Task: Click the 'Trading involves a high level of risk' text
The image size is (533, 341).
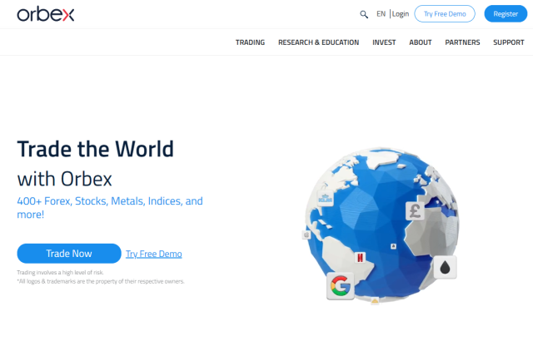Action: click(x=60, y=273)
